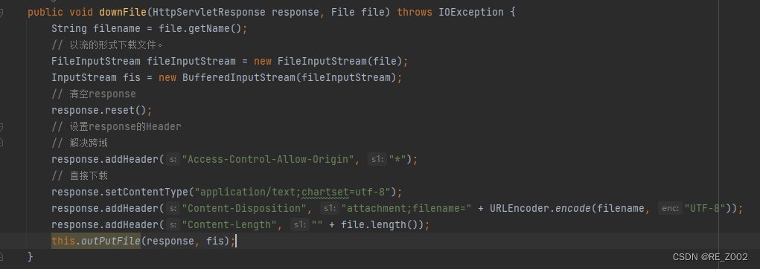760x269 pixels.
Task: Click the "UTF-8" string literal
Action: tap(704, 209)
